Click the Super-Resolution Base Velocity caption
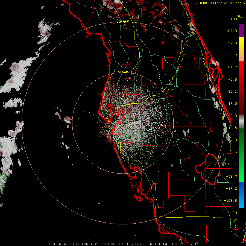Image resolution: width=246 pixels, height=246 pixels. (124, 244)
